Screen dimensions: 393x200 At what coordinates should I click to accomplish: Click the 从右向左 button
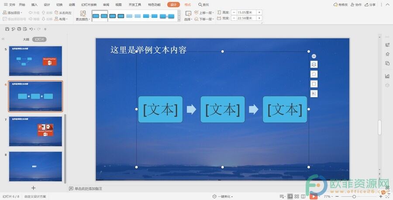pyautogui.click(x=63, y=13)
